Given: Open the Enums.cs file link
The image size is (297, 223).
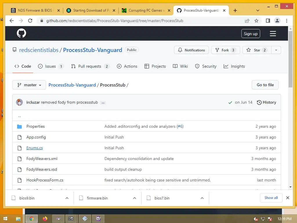Looking at the screenshot, I should [35, 148].
